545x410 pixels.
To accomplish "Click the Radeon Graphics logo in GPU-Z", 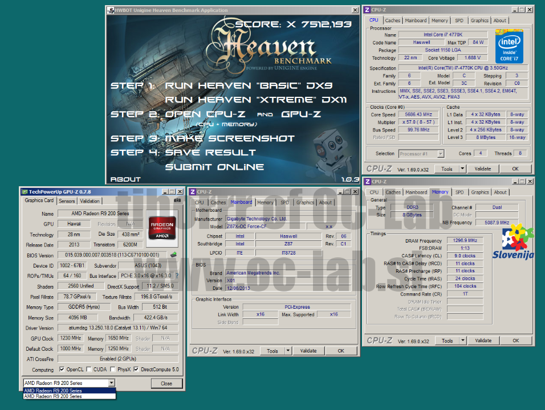I will coord(162,228).
